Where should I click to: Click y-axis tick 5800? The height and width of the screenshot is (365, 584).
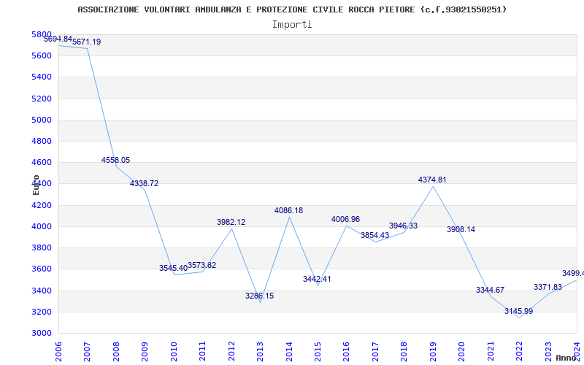coord(42,34)
